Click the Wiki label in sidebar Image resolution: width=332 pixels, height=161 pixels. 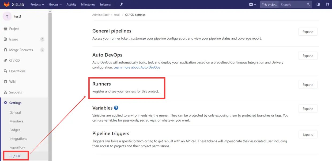point(13,82)
